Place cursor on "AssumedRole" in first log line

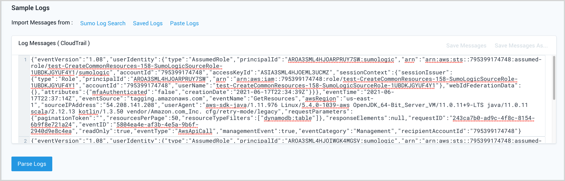(x=211, y=60)
